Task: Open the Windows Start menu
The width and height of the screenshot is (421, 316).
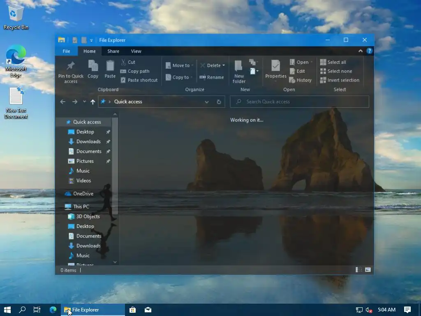Action: (7, 310)
